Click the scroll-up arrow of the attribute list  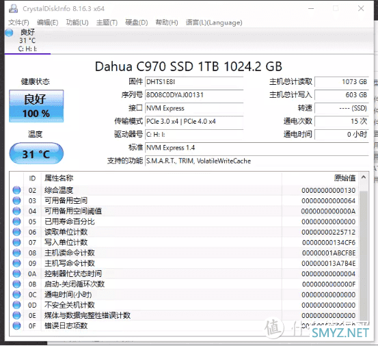coord(364,178)
